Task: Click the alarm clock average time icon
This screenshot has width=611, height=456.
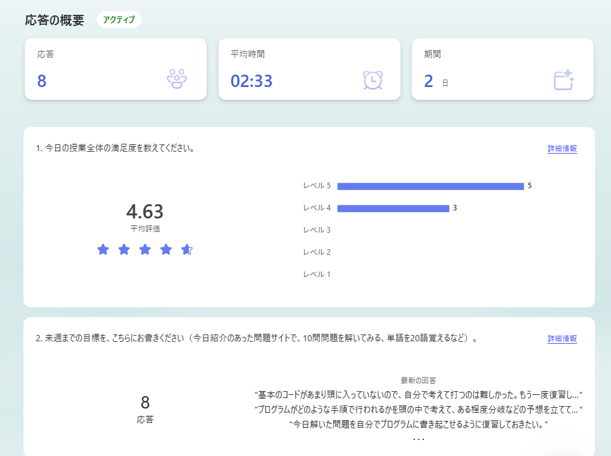Action: click(372, 80)
